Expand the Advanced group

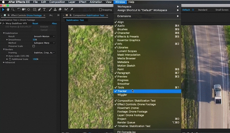click(x=4, y=62)
